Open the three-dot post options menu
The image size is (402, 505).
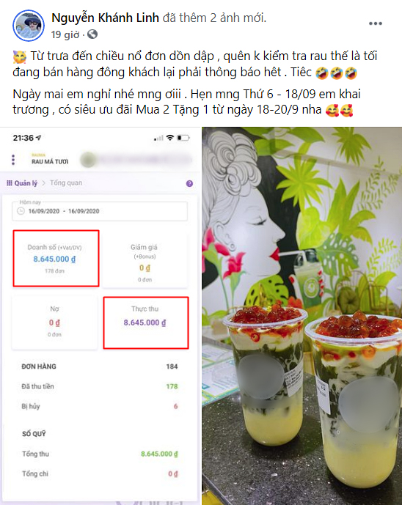376,23
